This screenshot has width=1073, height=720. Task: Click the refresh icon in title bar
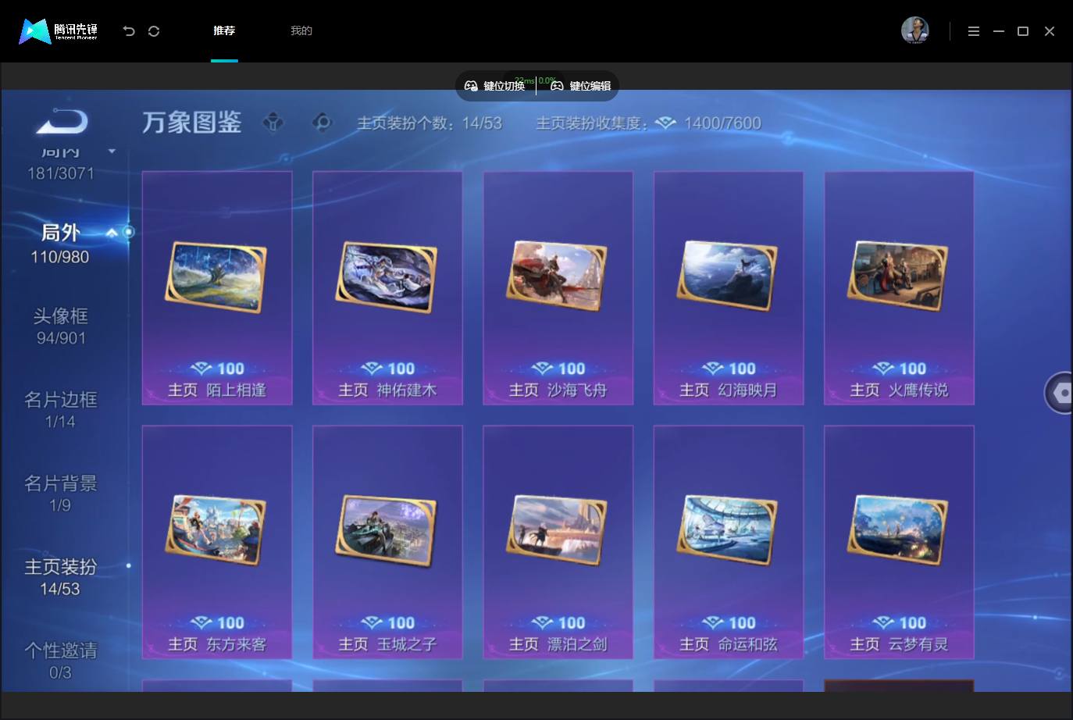point(154,31)
